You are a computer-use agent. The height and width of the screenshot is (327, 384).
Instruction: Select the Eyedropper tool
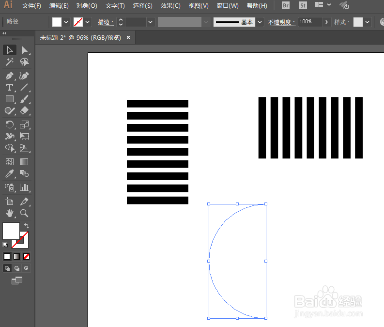click(10, 173)
